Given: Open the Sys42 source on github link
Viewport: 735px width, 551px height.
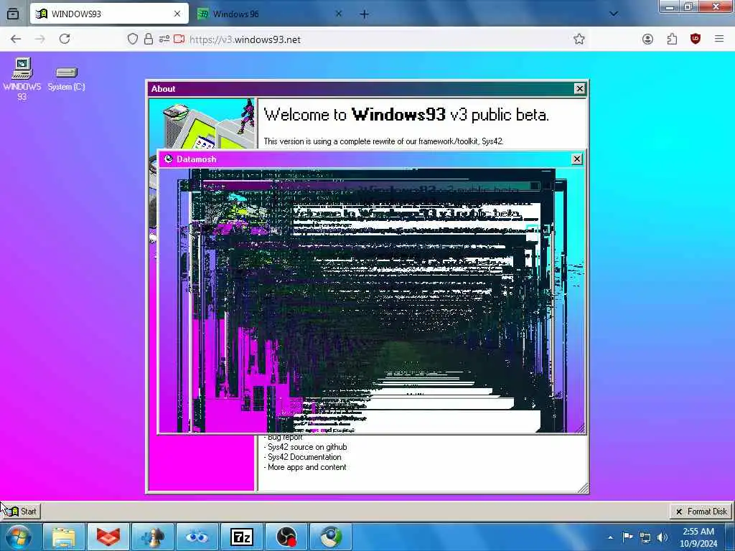Looking at the screenshot, I should [306, 447].
